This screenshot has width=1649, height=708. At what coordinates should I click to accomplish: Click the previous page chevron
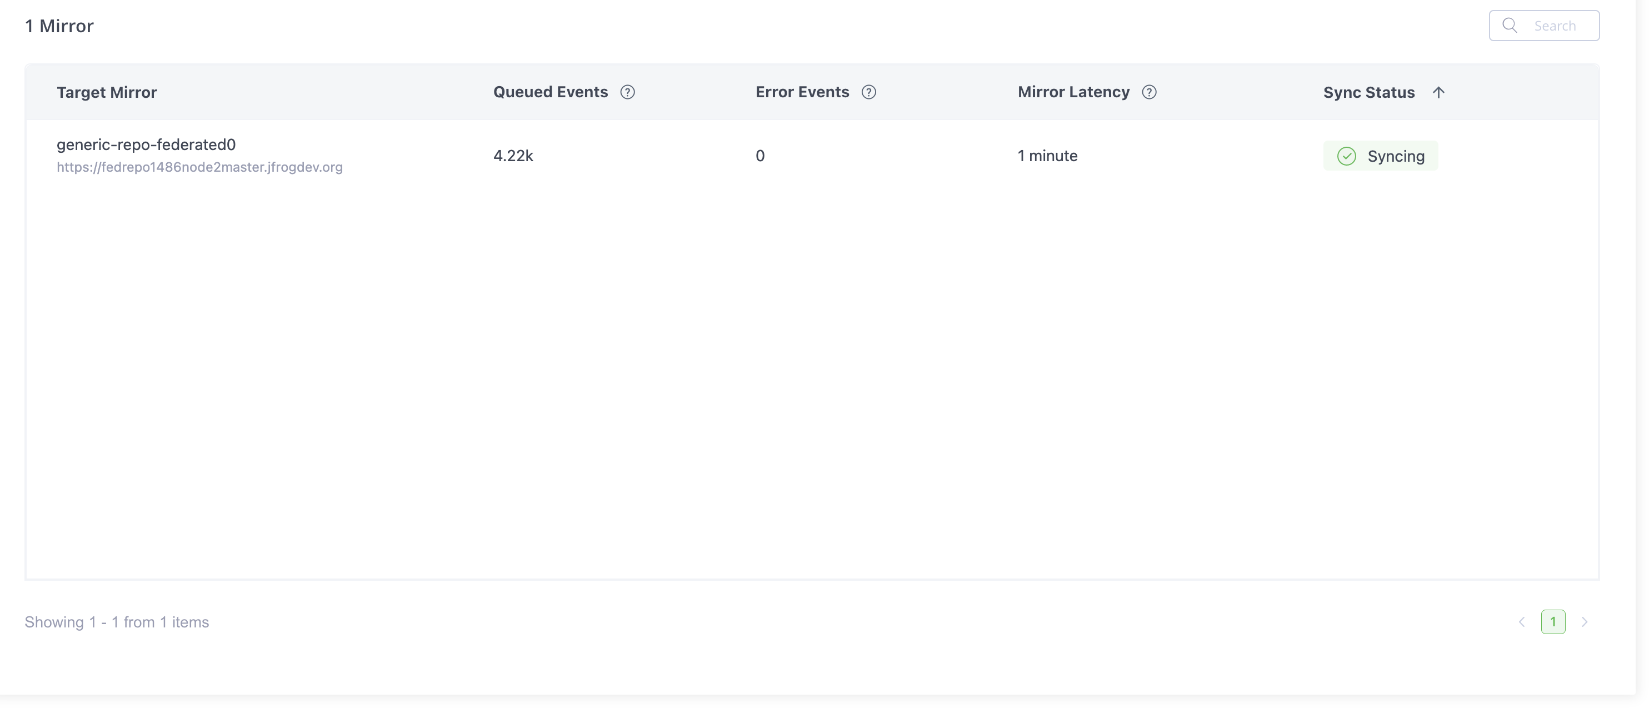coord(1522,621)
